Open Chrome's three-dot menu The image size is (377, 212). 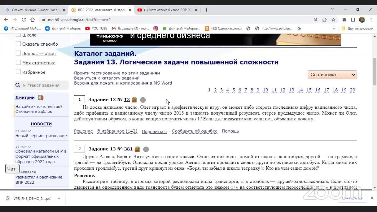tap(371, 20)
